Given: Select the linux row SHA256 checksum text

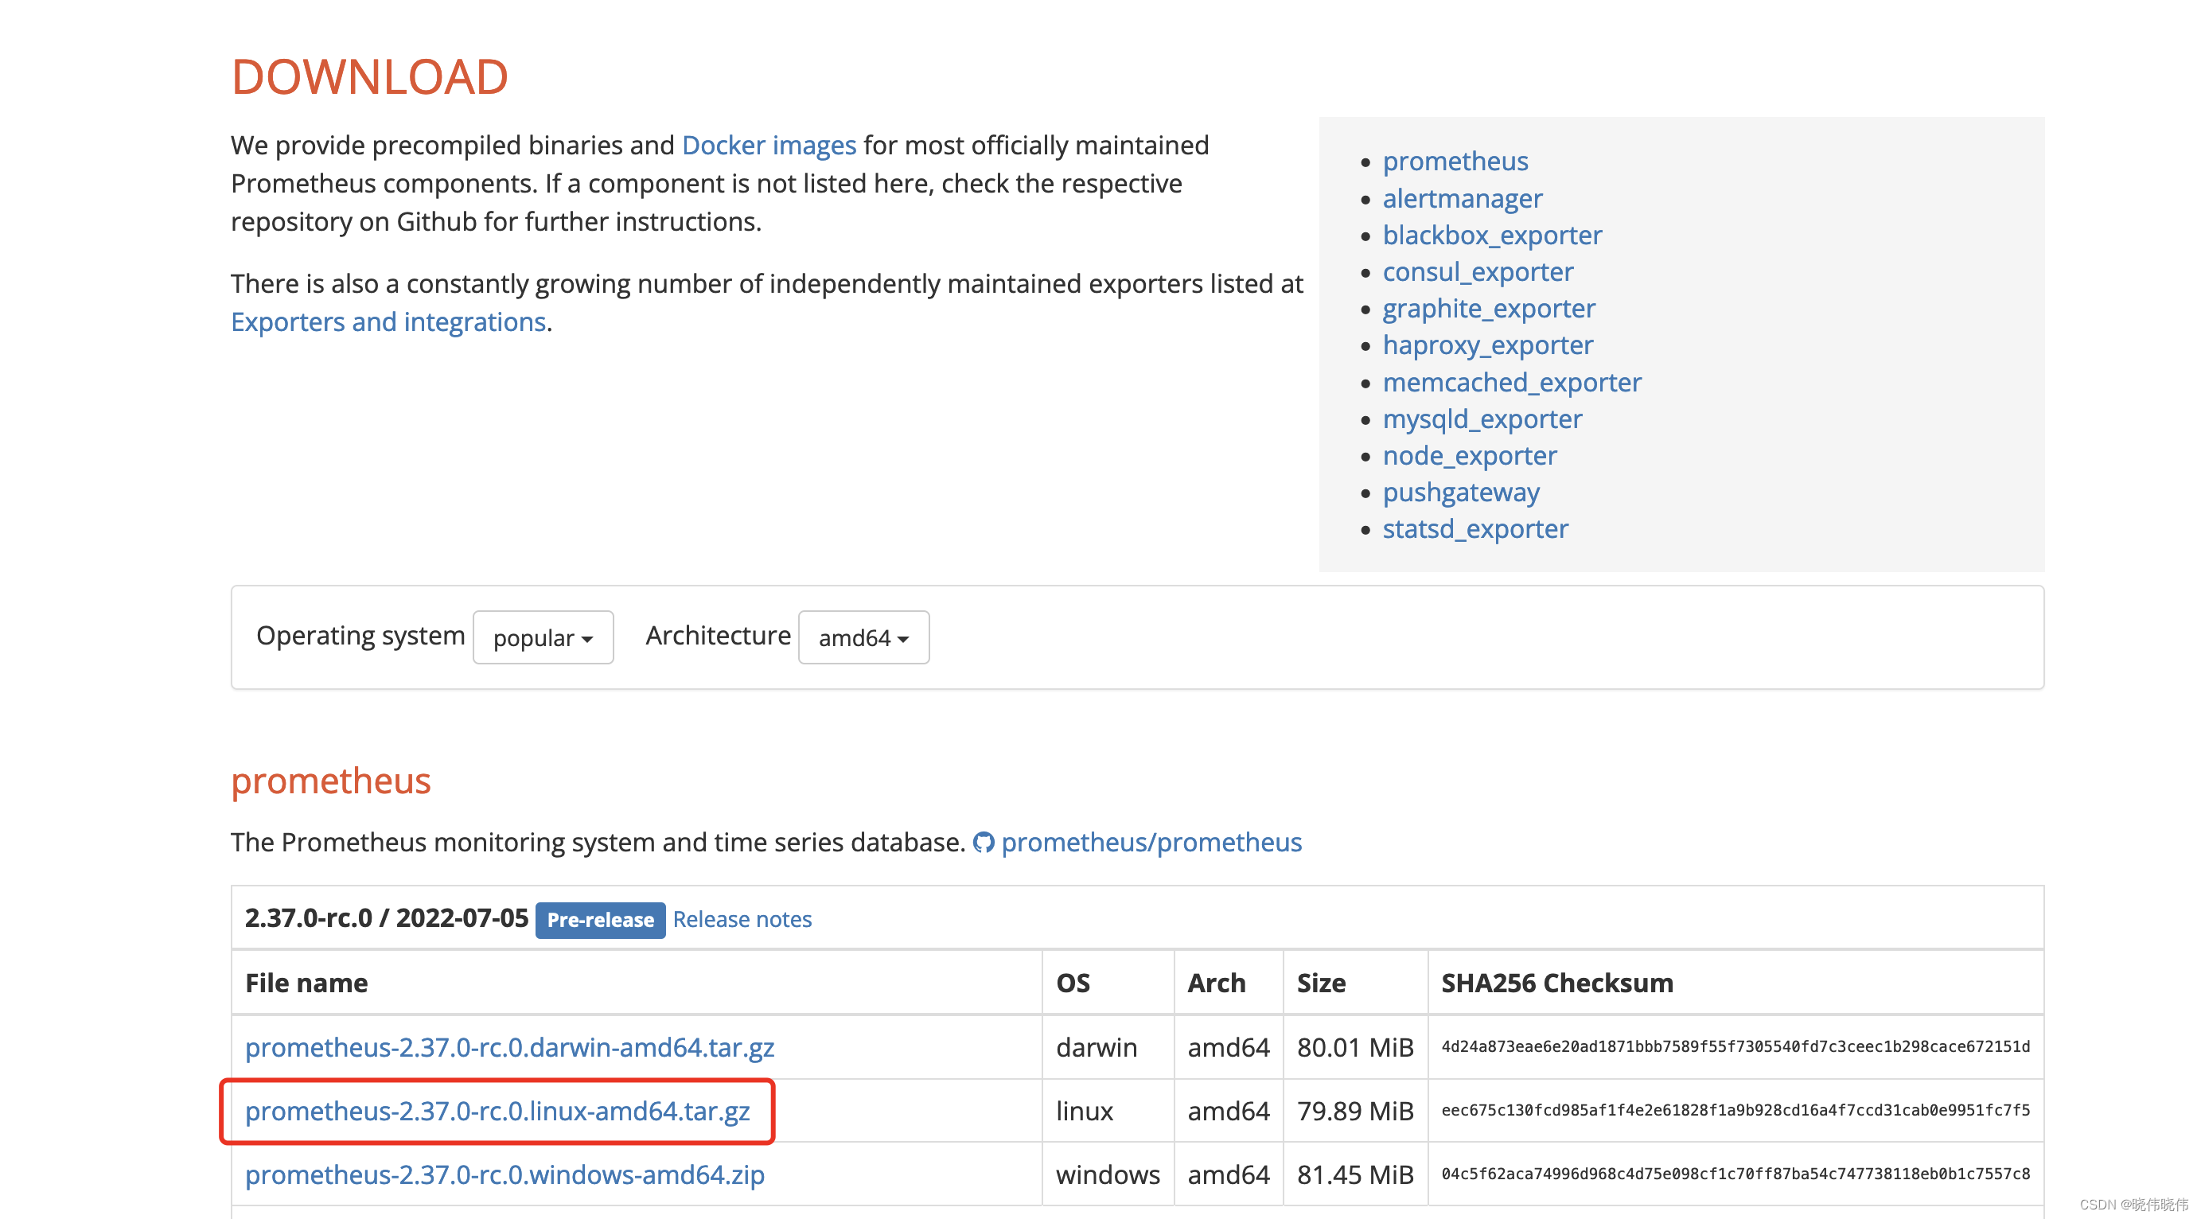Looking at the screenshot, I should [x=1735, y=1111].
